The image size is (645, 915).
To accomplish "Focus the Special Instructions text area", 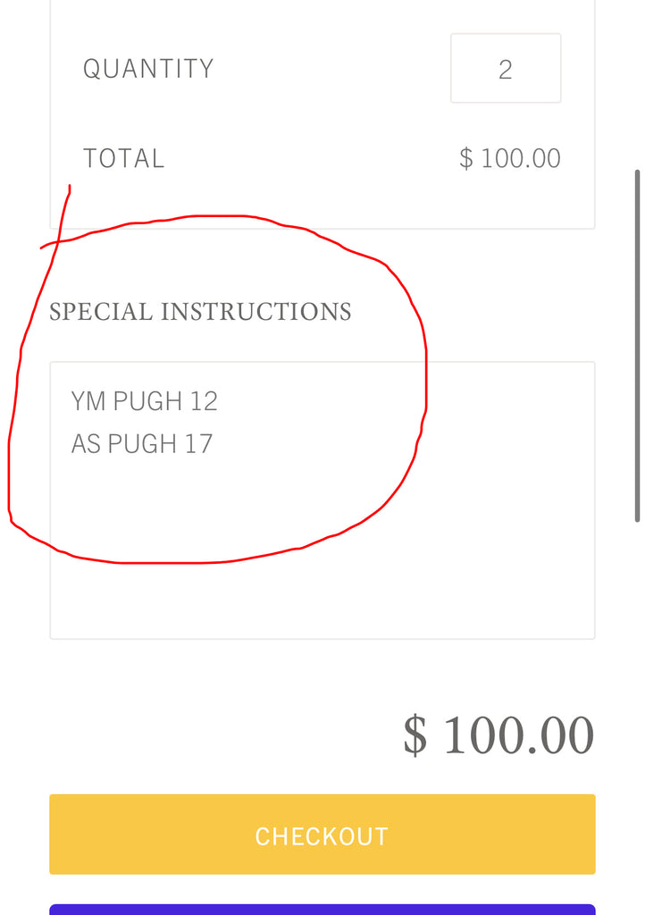I will pos(322,500).
